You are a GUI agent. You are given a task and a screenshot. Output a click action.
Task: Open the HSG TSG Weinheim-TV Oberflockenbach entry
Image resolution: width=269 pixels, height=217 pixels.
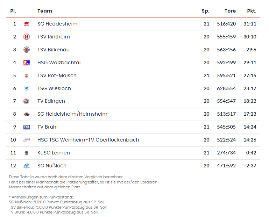pos(88,140)
